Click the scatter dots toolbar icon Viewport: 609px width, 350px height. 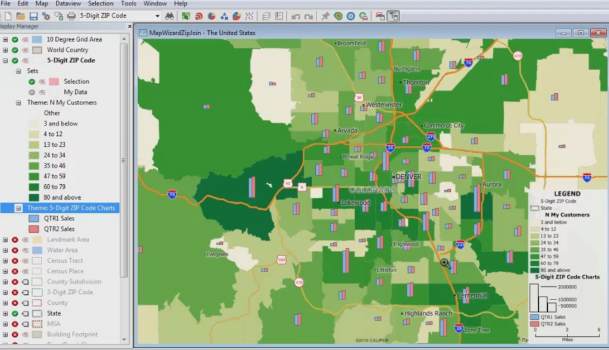point(249,16)
